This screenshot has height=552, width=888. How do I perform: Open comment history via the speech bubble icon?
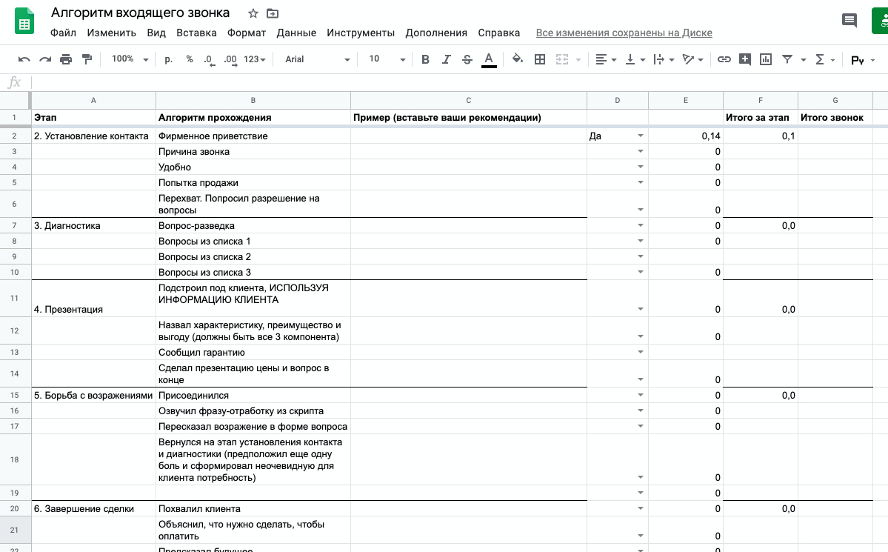pos(849,21)
